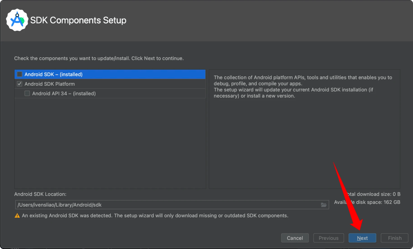Screen dimensions: 413x249
Task: Continue with the Next button
Action: 362,238
